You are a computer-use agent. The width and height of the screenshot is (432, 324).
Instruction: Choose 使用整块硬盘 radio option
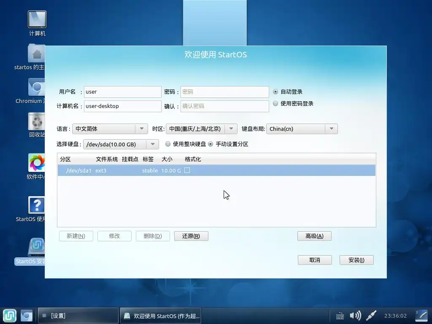(x=168, y=144)
